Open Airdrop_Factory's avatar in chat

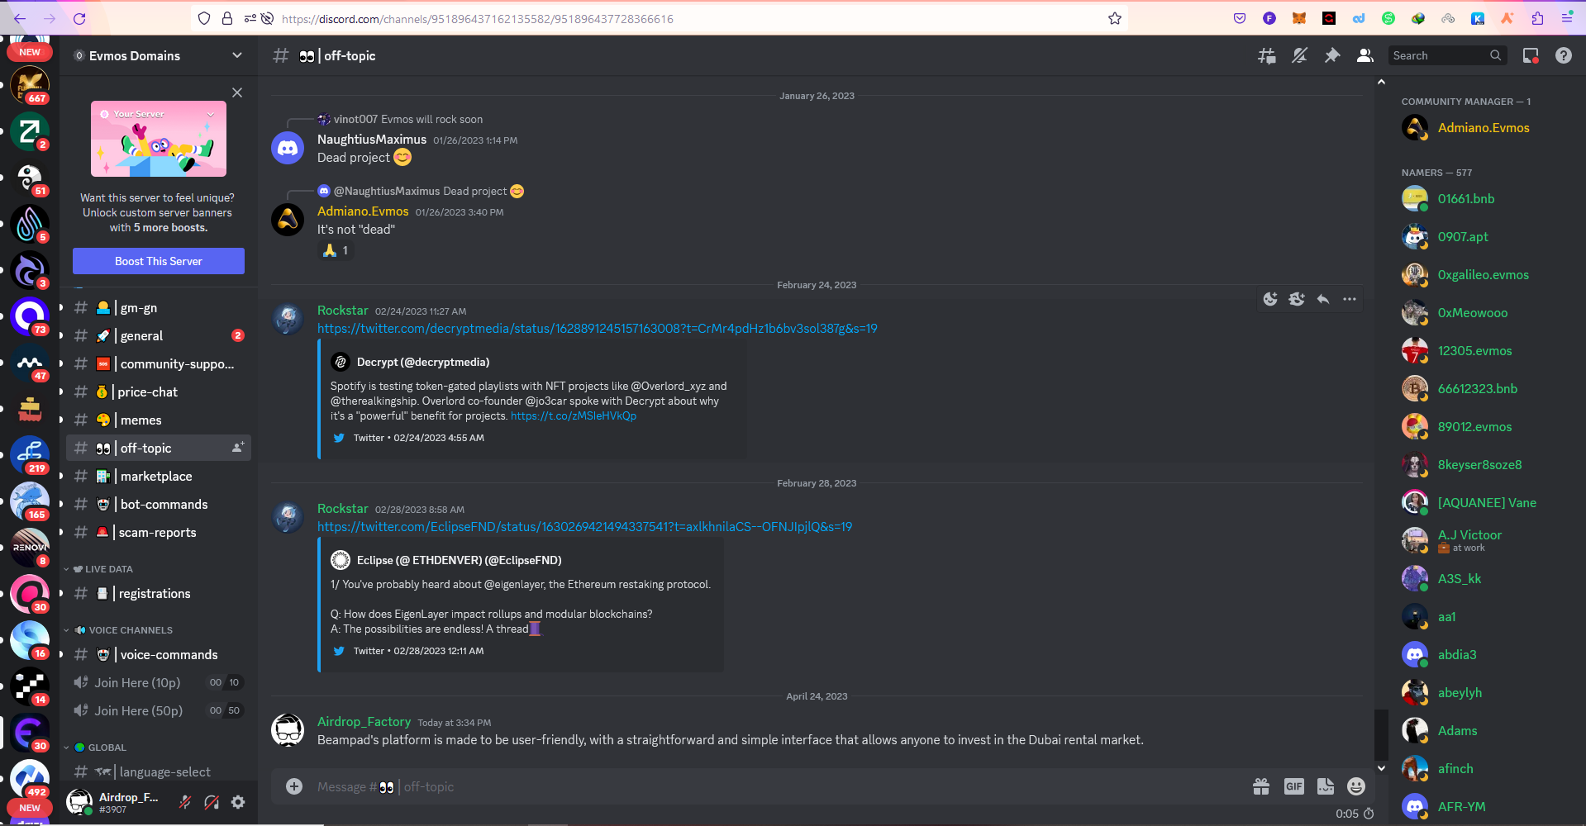click(x=288, y=731)
